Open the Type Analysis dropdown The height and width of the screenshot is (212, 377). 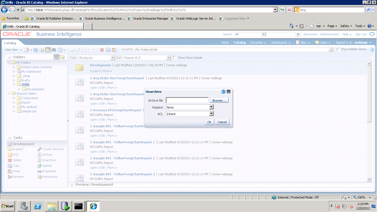point(112,58)
